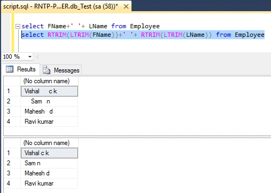Select 'Mahesh d' cell in first grid

[49, 111]
